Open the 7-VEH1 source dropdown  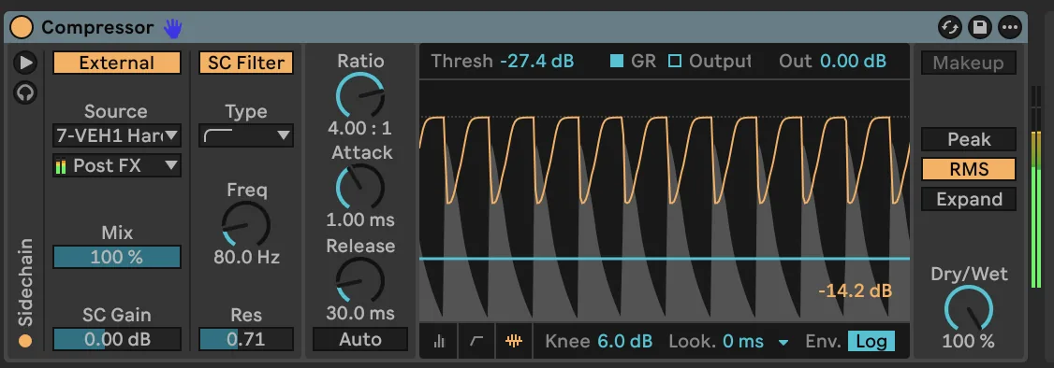(x=117, y=136)
